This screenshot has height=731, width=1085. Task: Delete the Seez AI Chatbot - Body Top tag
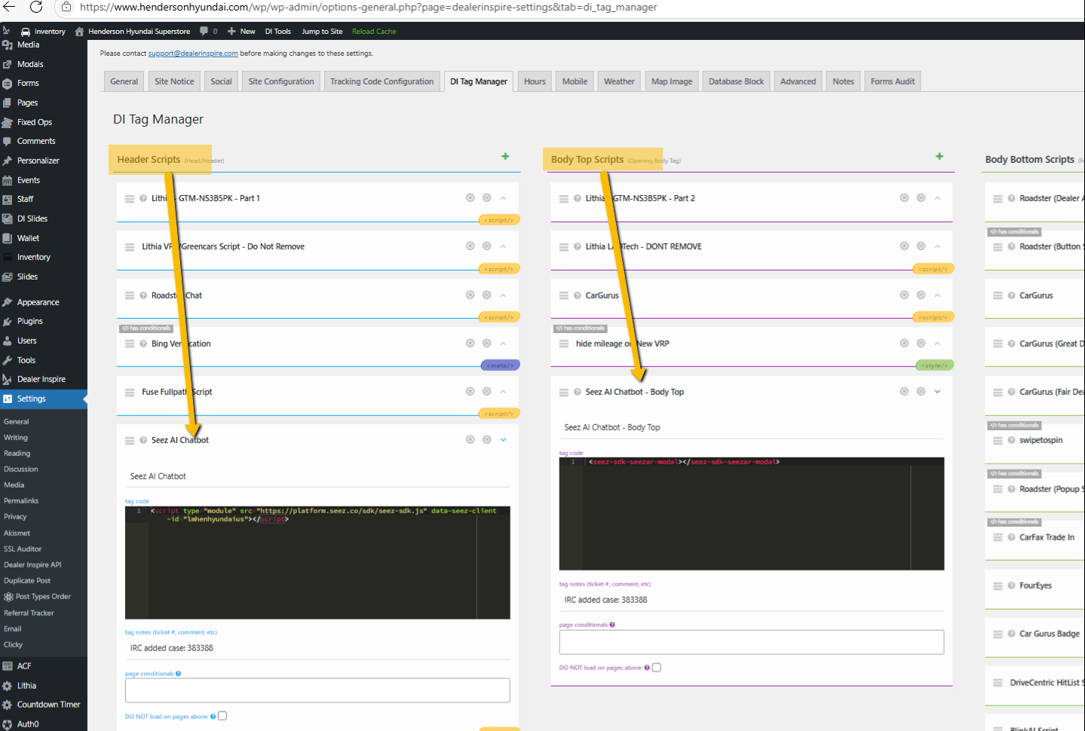[904, 392]
